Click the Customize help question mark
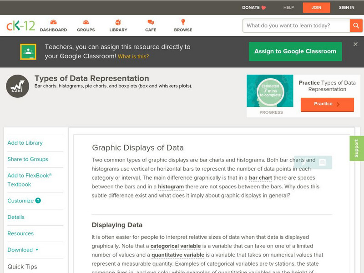This screenshot has width=364, height=273. tap(38, 201)
